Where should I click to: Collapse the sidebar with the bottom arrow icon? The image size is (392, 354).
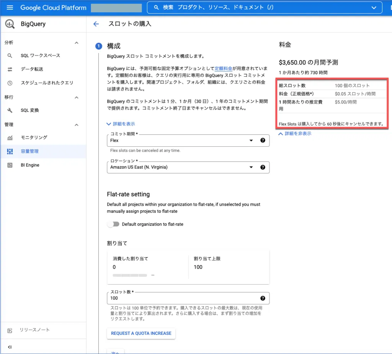tap(10, 347)
